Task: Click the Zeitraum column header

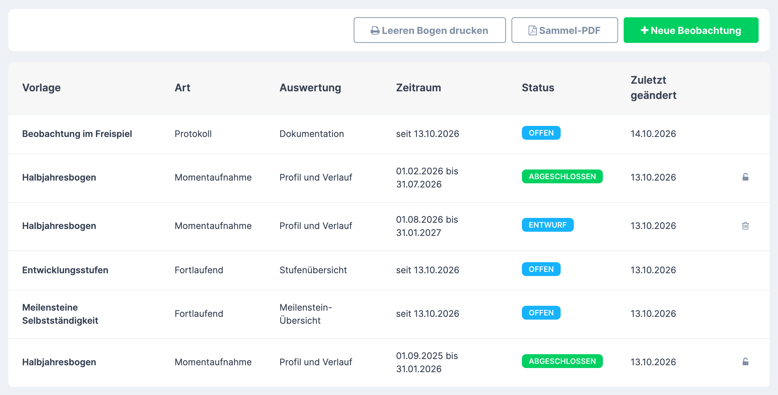Action: pyautogui.click(x=418, y=88)
